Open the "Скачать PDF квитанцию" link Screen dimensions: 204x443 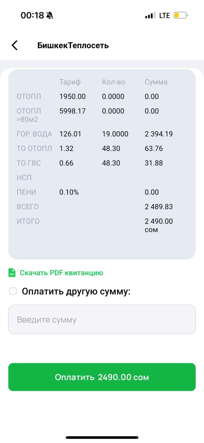point(61,273)
